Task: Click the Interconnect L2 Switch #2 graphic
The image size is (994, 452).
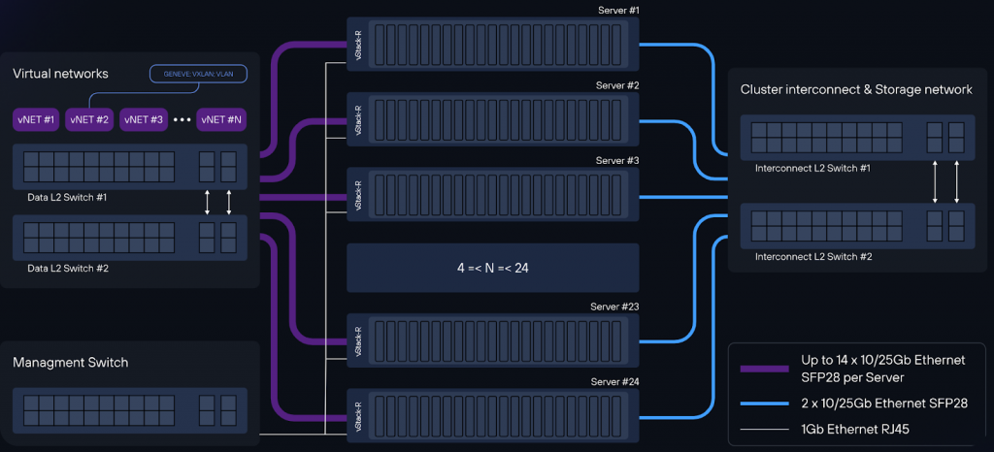Action: pos(858,226)
